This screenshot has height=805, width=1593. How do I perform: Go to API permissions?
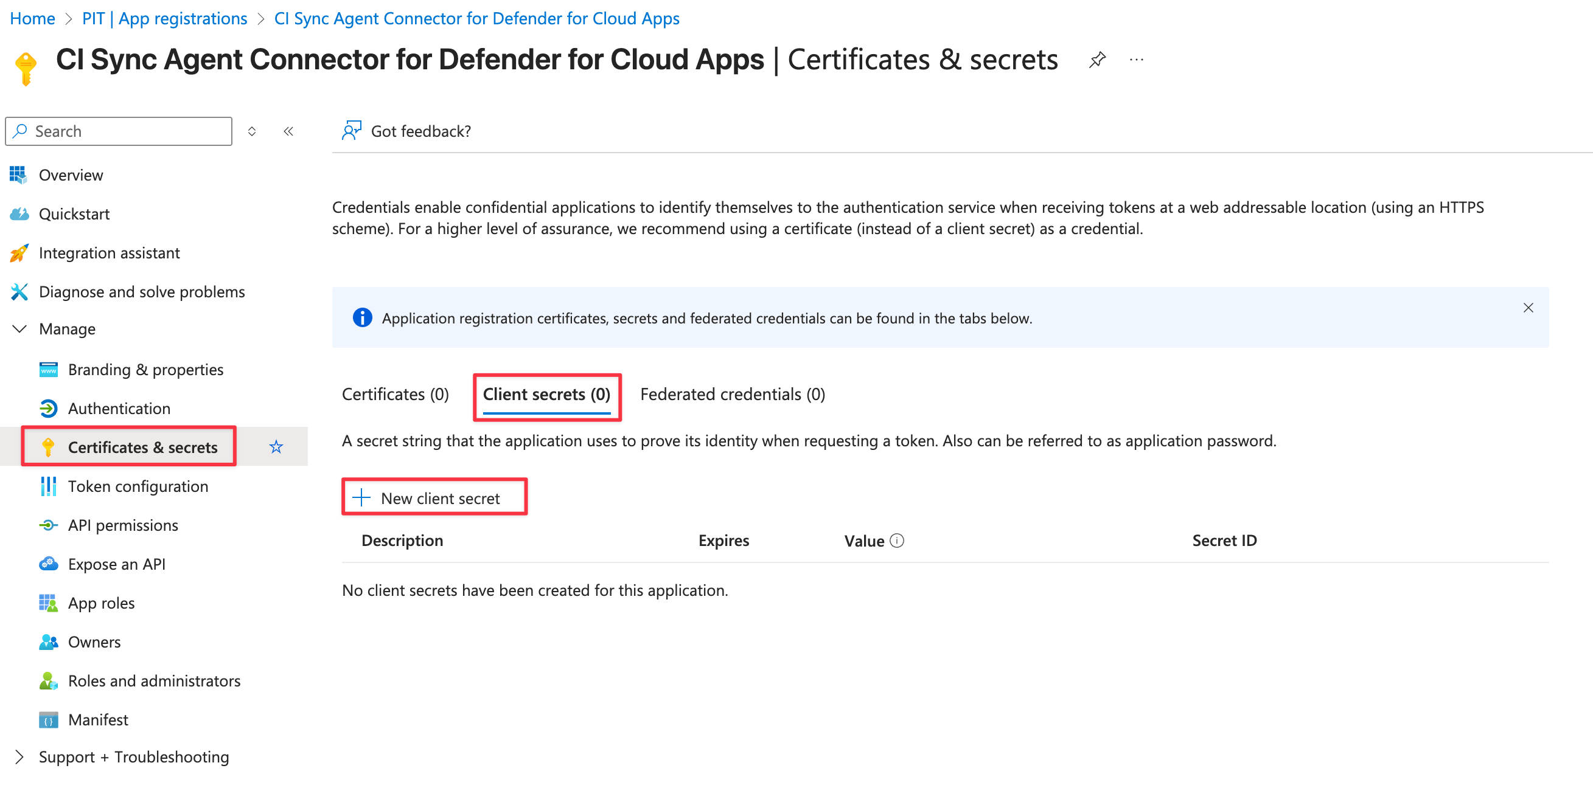pyautogui.click(x=123, y=525)
